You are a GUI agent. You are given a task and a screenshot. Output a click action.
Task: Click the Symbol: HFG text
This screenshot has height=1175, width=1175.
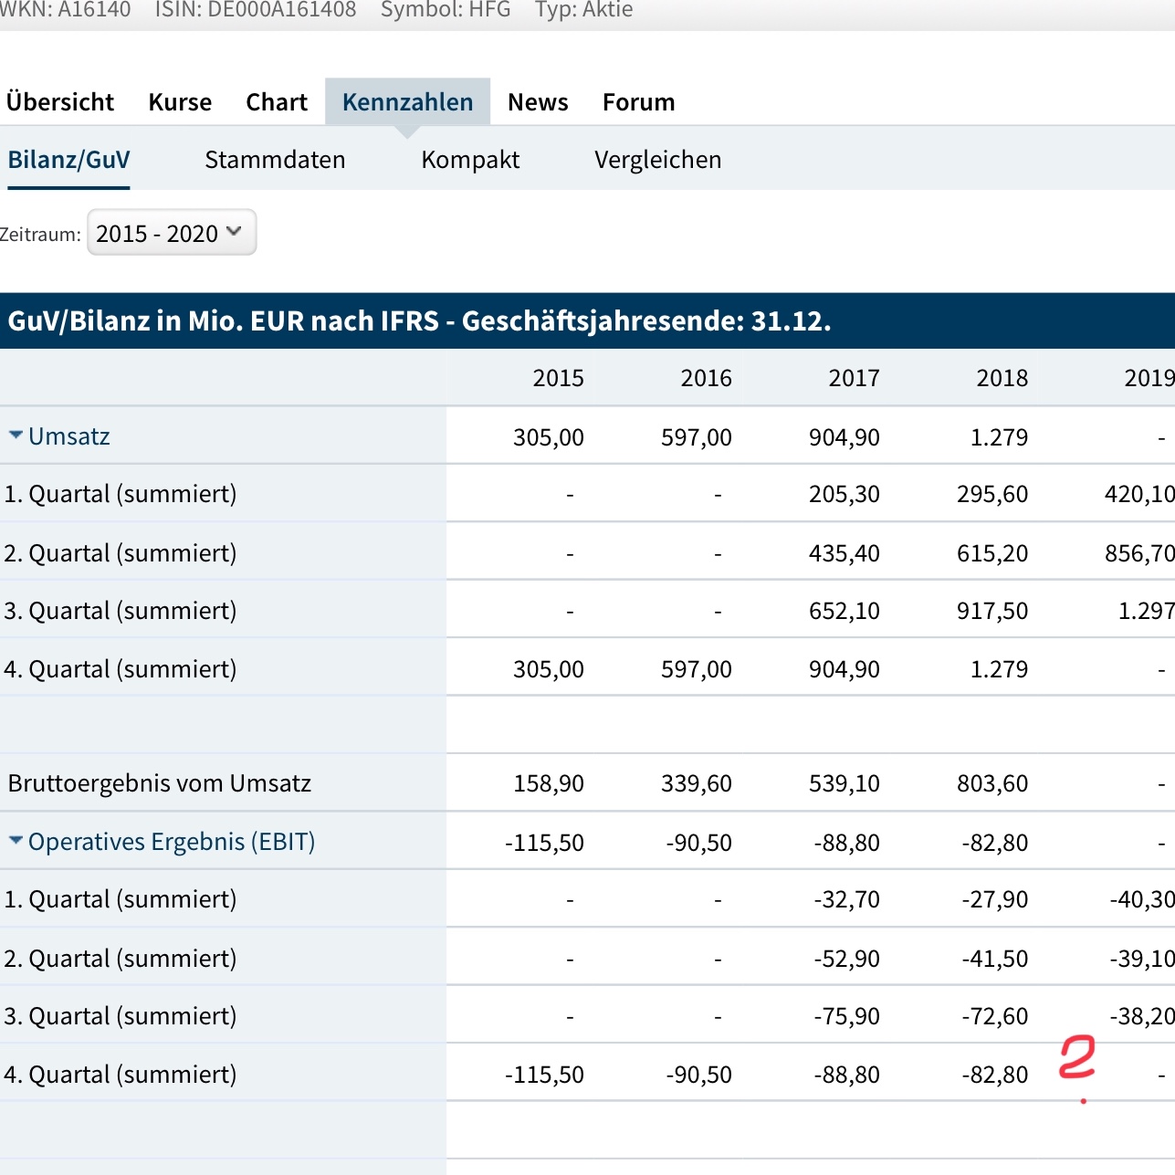446,10
